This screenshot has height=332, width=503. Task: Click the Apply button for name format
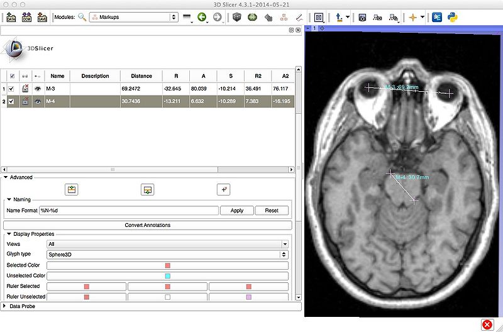click(237, 211)
